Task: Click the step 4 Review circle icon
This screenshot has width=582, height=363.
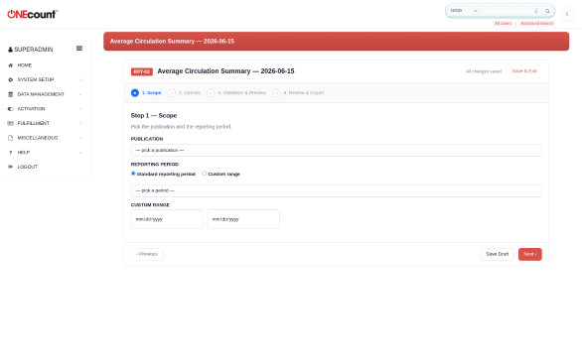Action: [x=276, y=92]
